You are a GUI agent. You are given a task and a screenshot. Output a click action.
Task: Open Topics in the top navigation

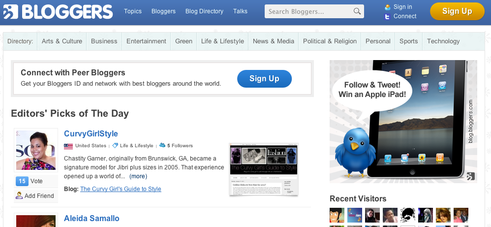point(133,11)
